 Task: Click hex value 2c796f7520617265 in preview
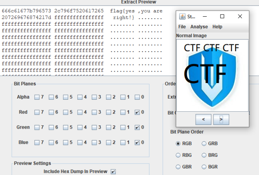pos(79,11)
